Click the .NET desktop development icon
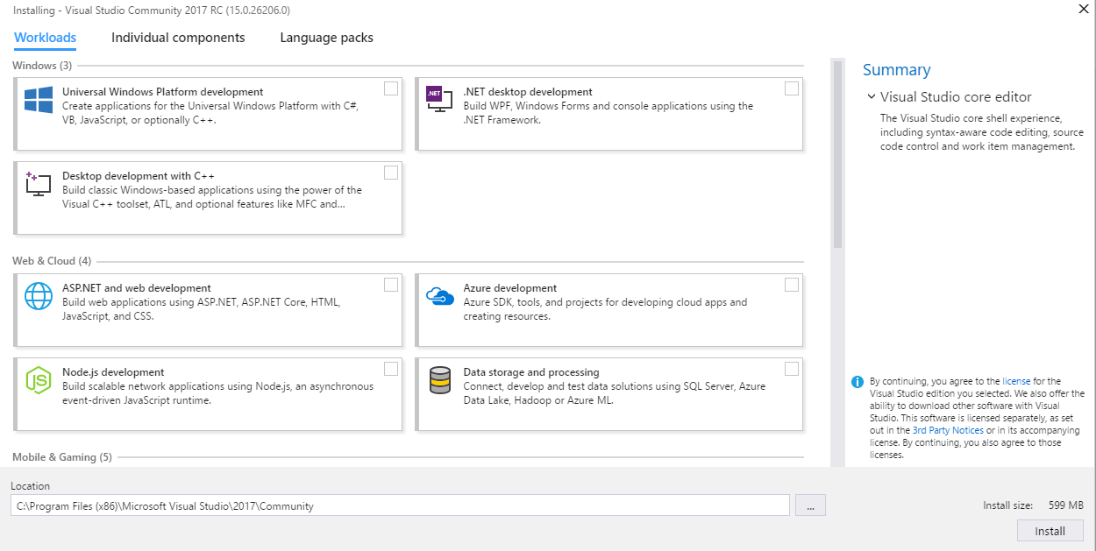Viewport: 1096px width, 551px height. tap(438, 98)
